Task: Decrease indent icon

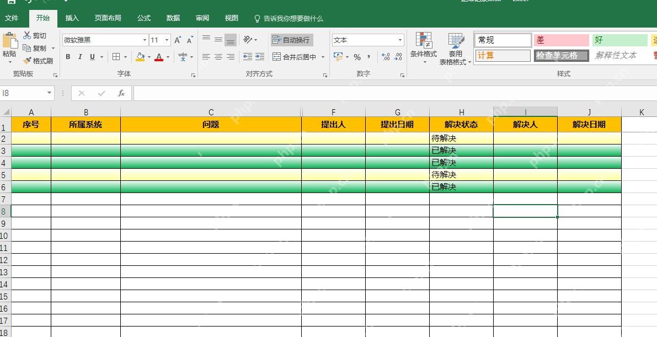Action: coord(248,57)
